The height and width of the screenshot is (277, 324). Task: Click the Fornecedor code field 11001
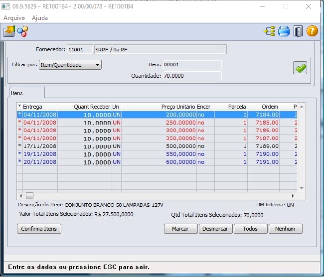pos(80,50)
